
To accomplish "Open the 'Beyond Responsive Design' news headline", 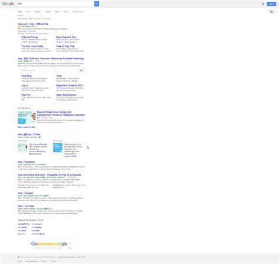I will pos(61,114).
